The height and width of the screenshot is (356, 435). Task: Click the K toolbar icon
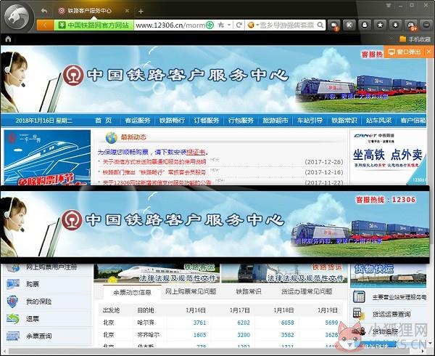coord(349,25)
